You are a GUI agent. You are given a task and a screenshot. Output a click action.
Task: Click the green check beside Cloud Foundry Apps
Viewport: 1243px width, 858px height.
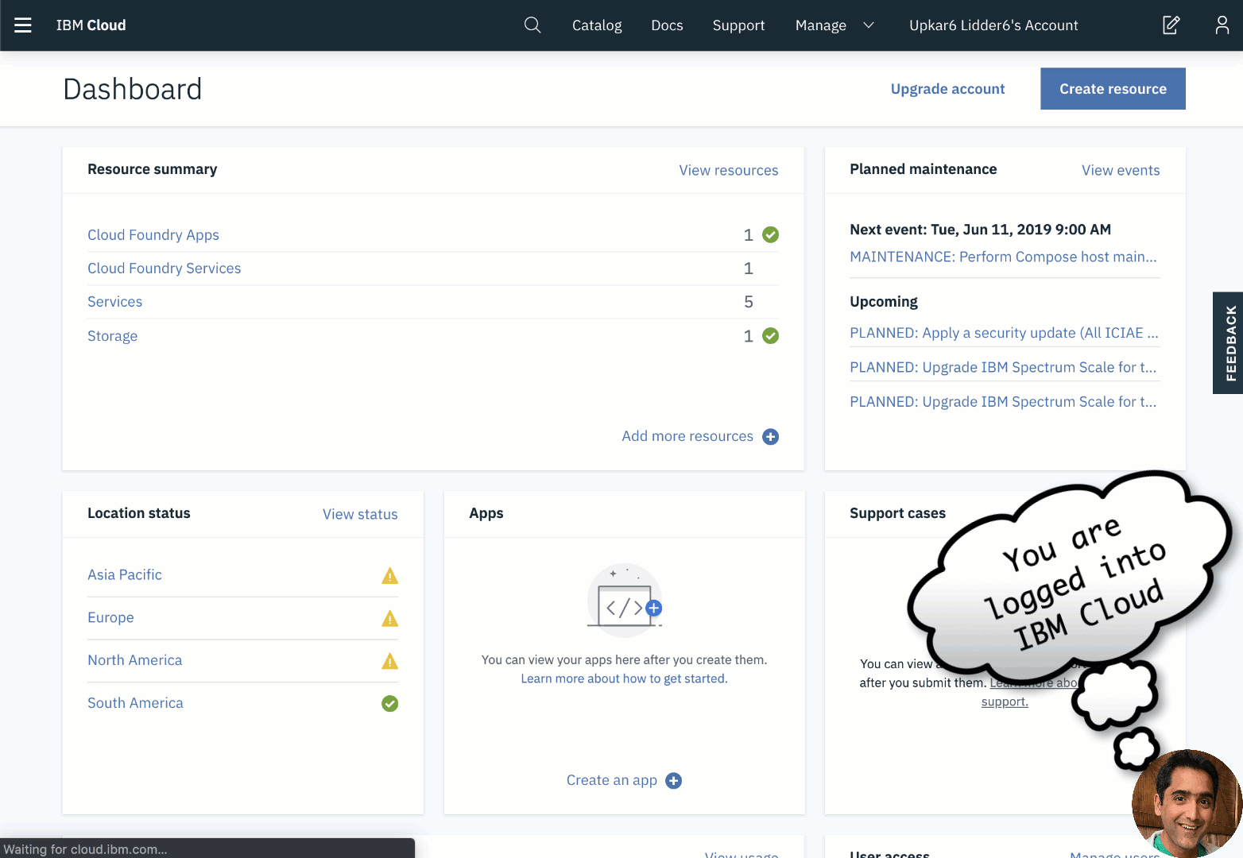(x=770, y=235)
